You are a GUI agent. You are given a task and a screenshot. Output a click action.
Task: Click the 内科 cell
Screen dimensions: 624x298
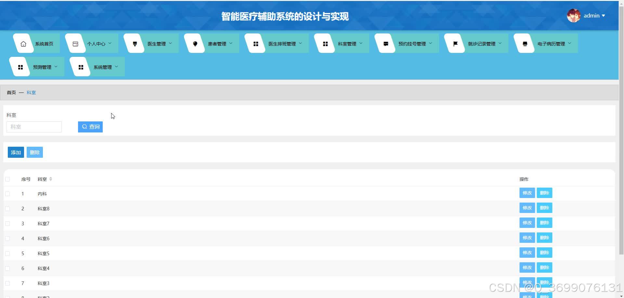[x=42, y=194]
